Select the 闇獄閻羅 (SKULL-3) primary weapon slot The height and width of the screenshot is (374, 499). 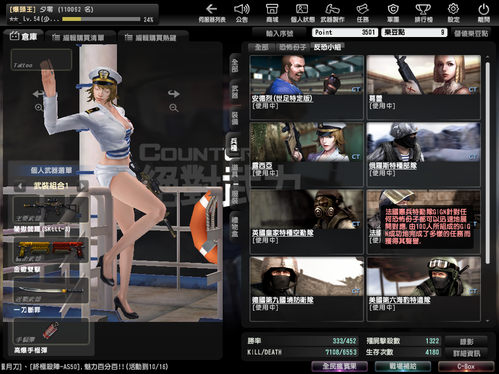tap(51, 209)
